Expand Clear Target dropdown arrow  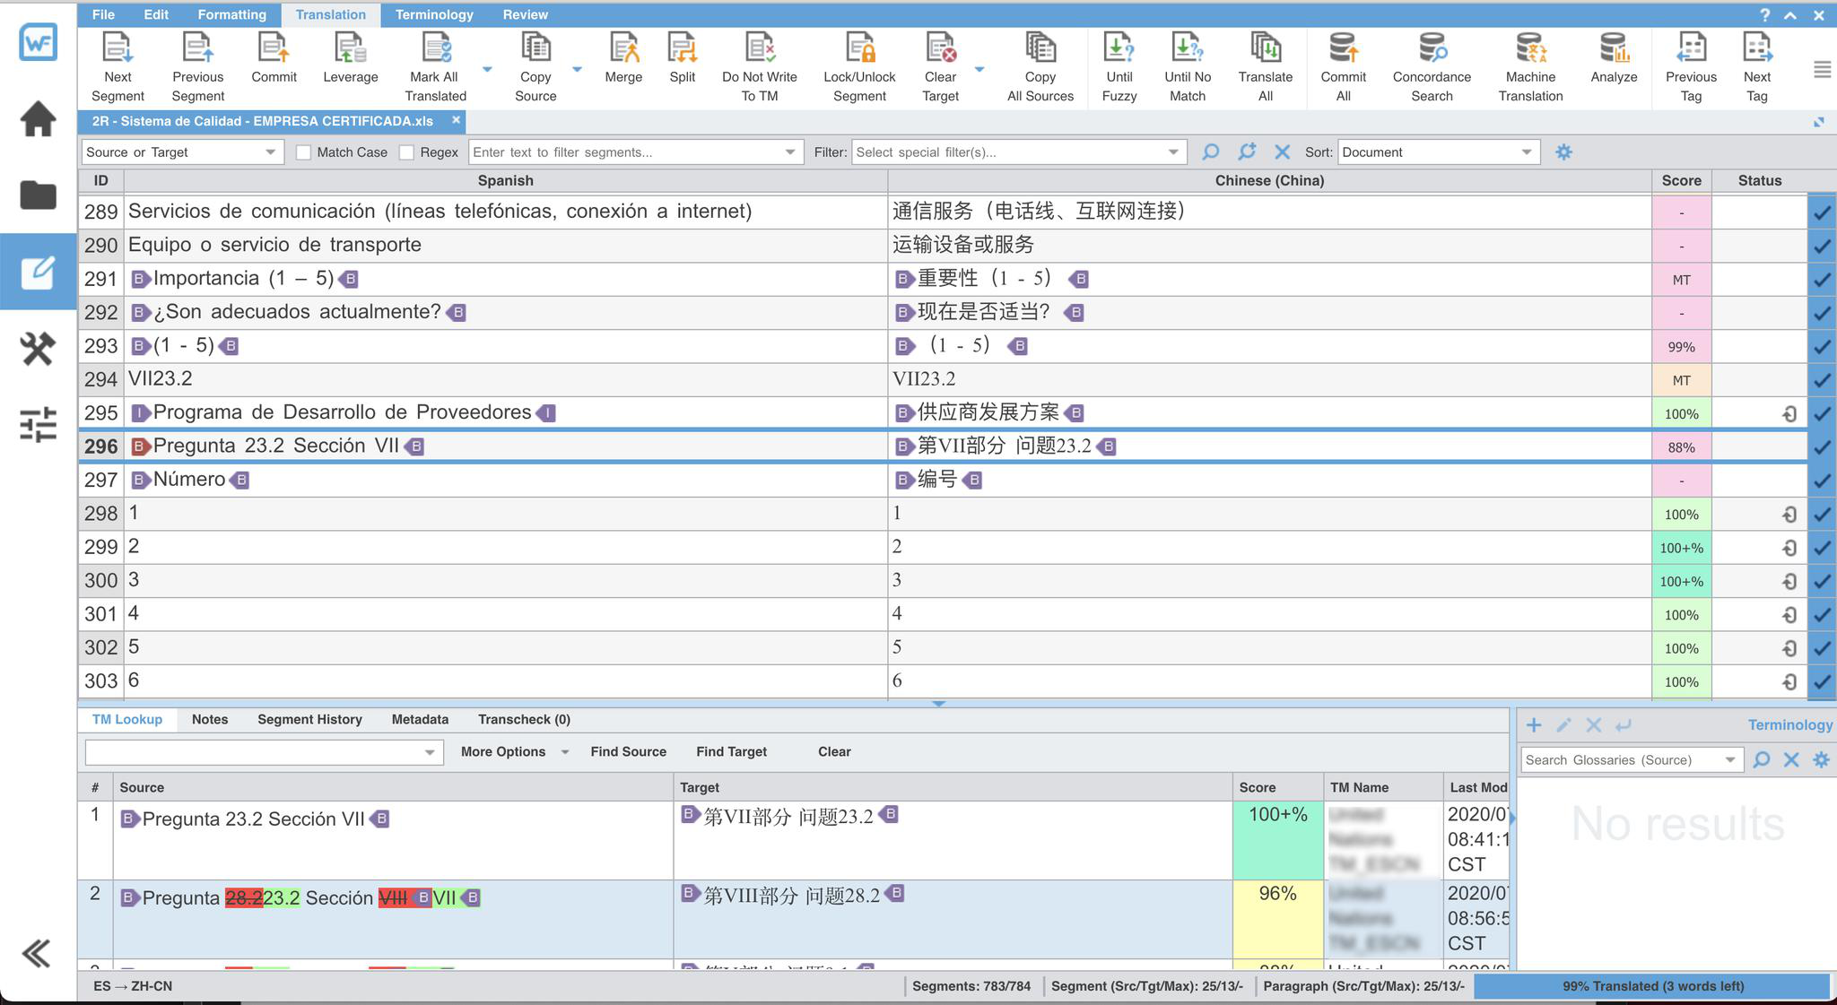point(979,69)
